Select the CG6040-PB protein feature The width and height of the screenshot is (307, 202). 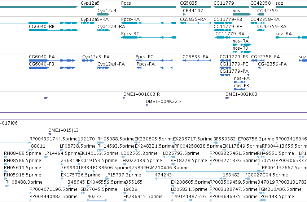coord(52,68)
